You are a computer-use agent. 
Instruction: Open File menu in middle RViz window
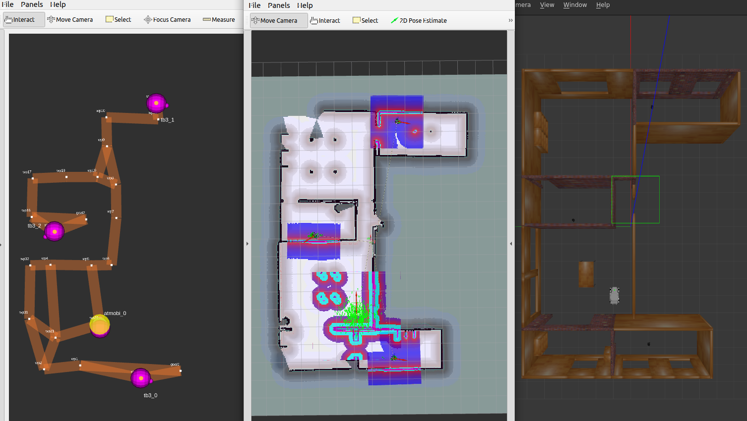pyautogui.click(x=254, y=5)
